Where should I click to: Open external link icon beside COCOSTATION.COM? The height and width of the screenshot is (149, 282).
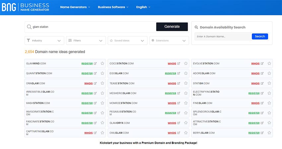[x=179, y=64]
